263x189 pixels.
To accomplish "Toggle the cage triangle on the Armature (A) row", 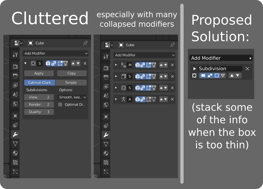I will [x=154, y=99].
